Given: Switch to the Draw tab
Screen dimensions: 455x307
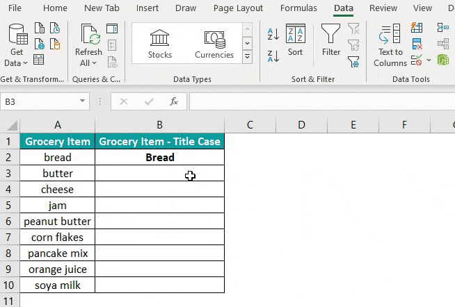Looking at the screenshot, I should tap(186, 8).
